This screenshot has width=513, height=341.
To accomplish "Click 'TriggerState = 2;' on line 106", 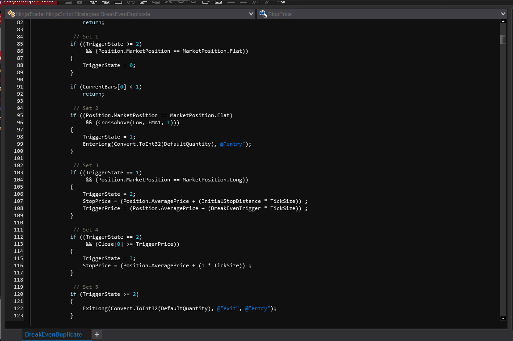I will (x=109, y=194).
